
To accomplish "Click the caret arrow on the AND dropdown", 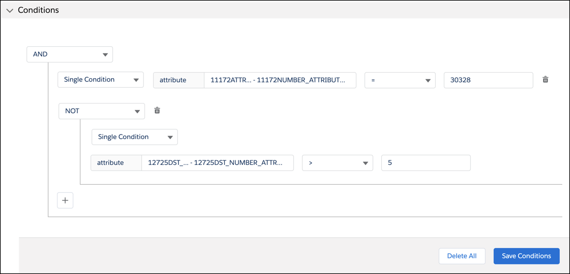I will coord(105,55).
